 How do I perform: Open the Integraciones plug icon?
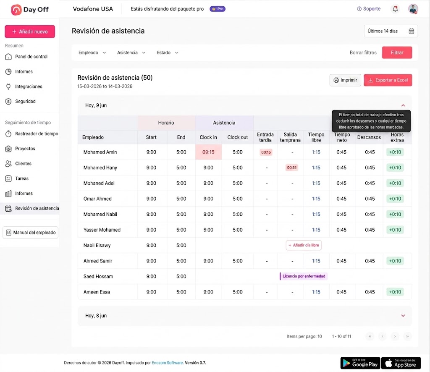8,86
